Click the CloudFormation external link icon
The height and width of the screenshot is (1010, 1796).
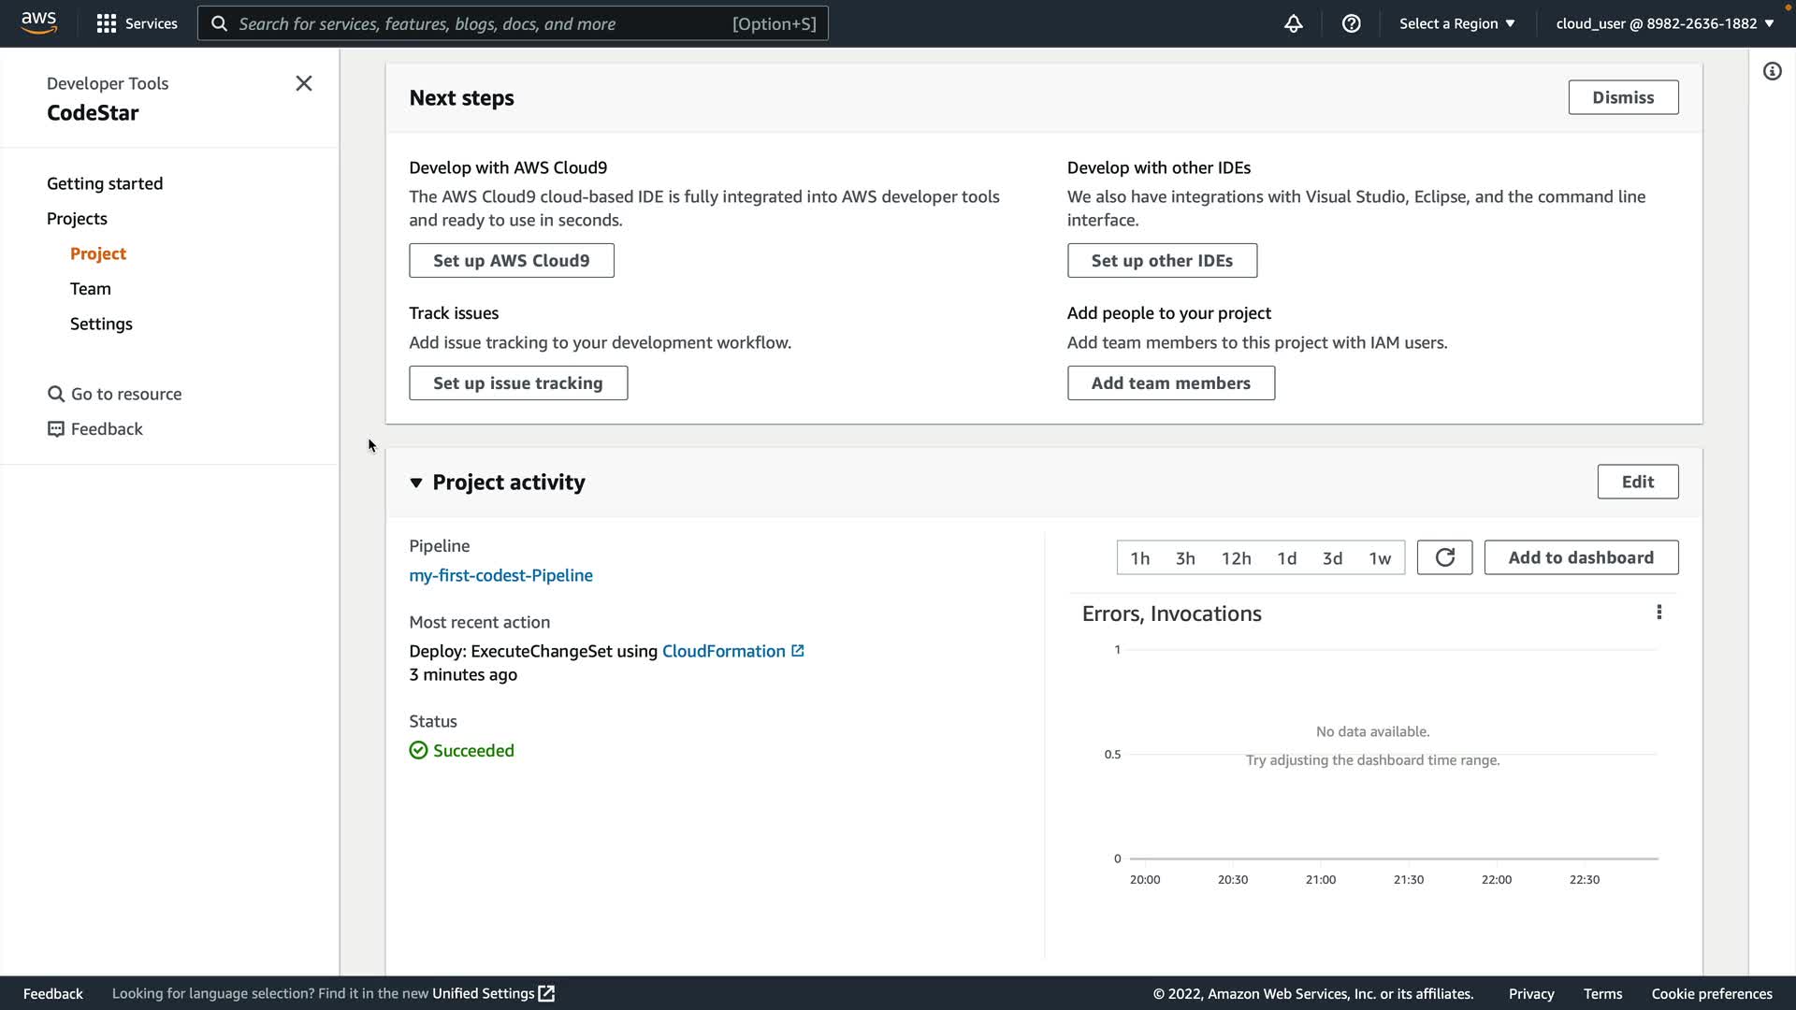click(798, 651)
